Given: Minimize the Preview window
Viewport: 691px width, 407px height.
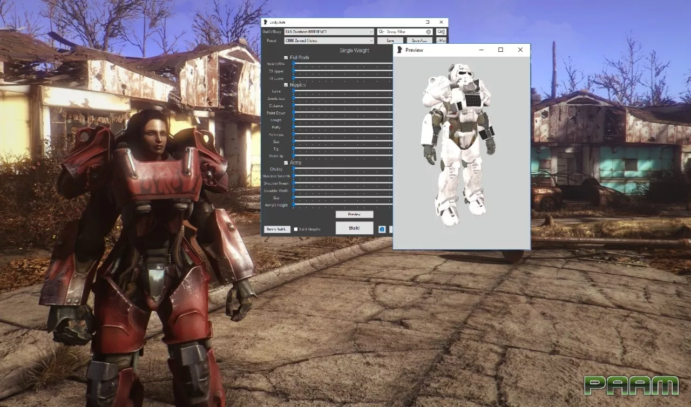Looking at the screenshot, I should click(x=481, y=50).
